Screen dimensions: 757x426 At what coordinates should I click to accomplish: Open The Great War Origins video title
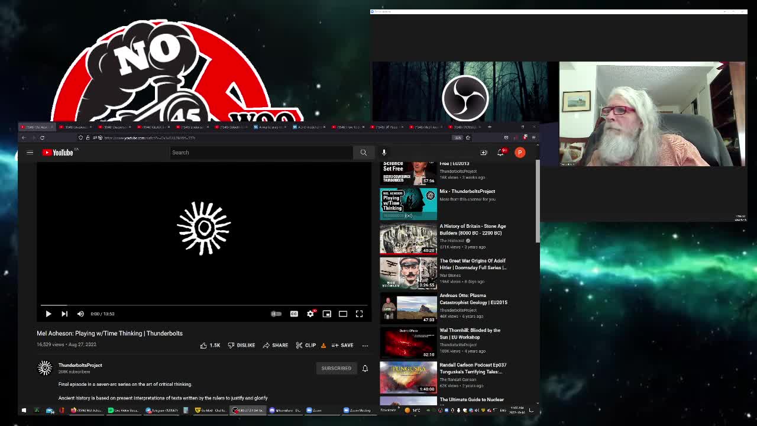tap(473, 264)
